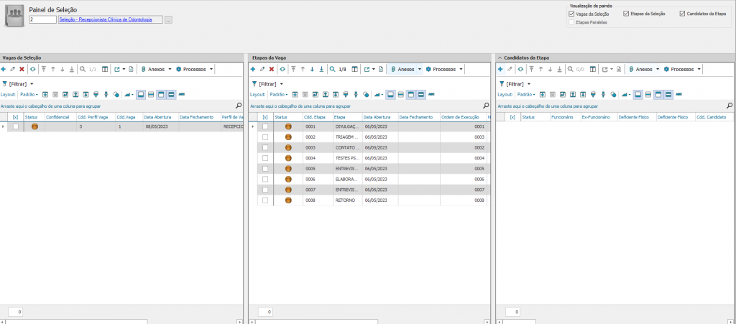This screenshot has width=736, height=324.
Task: Sort by Data Abertura column in Etapas
Action: (x=378, y=116)
